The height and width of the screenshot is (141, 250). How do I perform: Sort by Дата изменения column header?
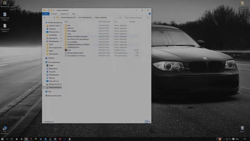(104, 22)
